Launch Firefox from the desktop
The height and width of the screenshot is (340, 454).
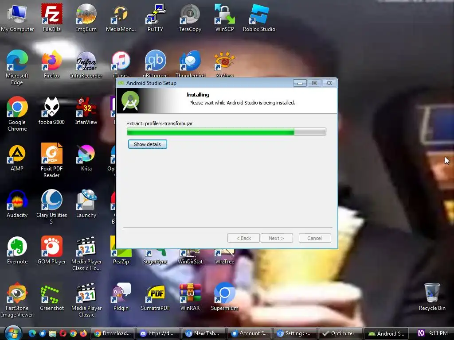(x=51, y=64)
